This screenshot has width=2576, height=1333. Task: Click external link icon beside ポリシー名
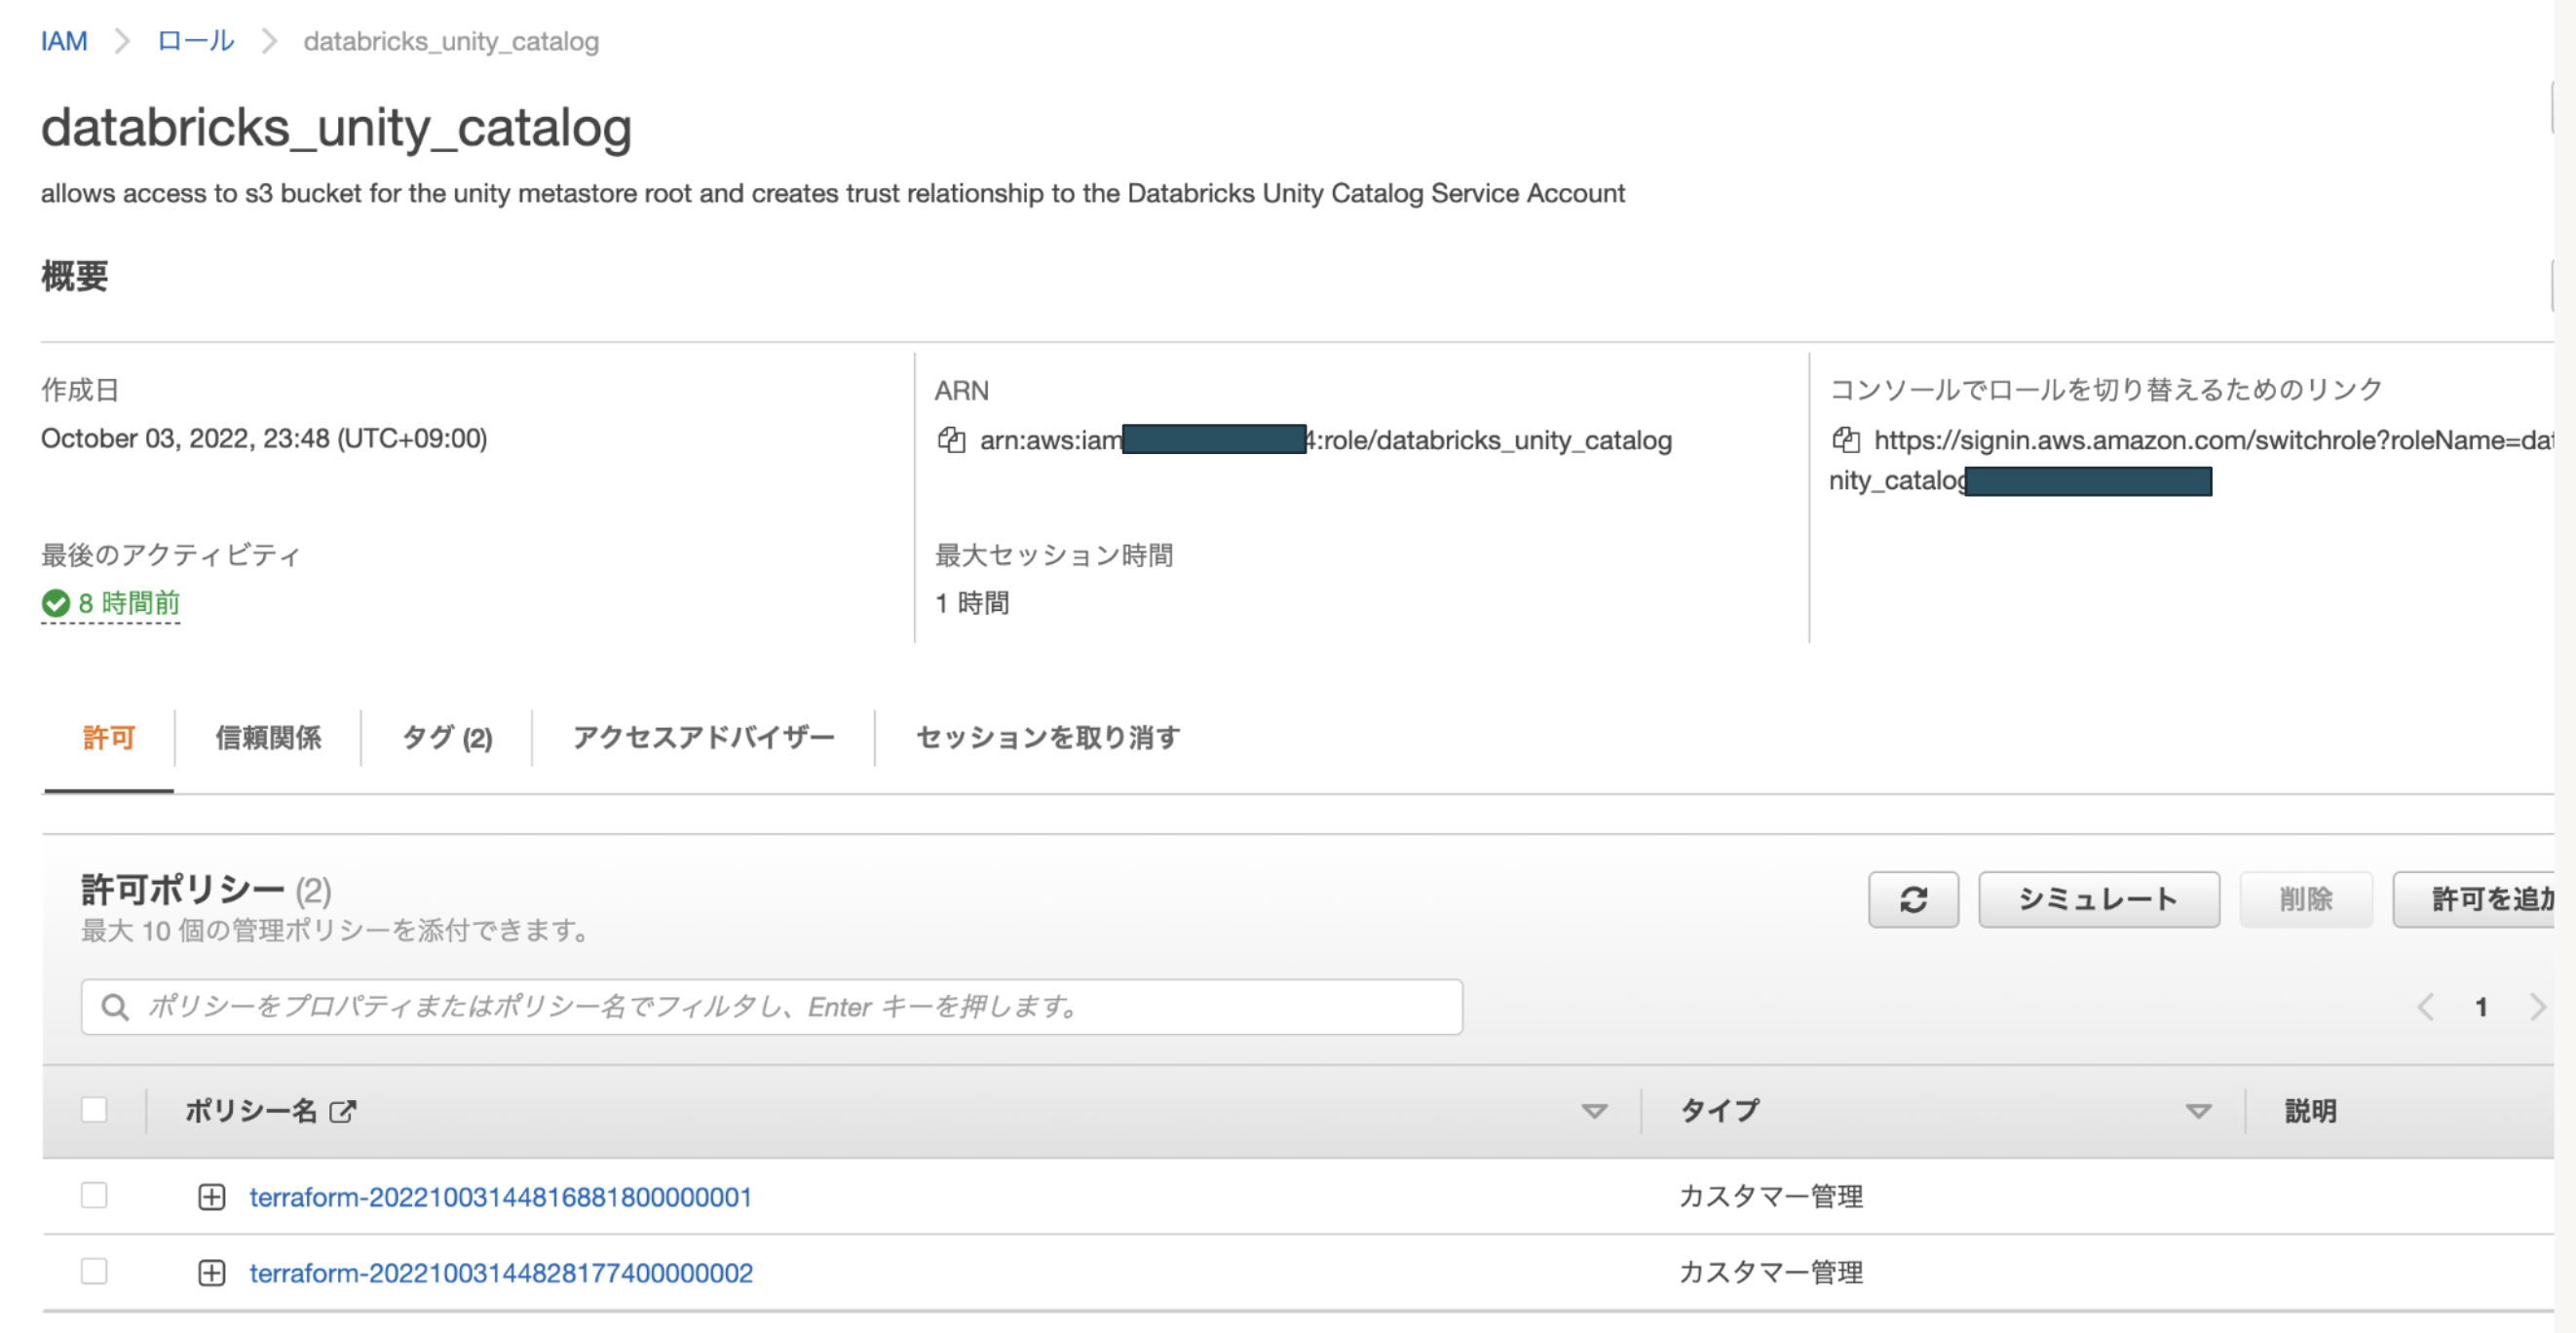(342, 1111)
